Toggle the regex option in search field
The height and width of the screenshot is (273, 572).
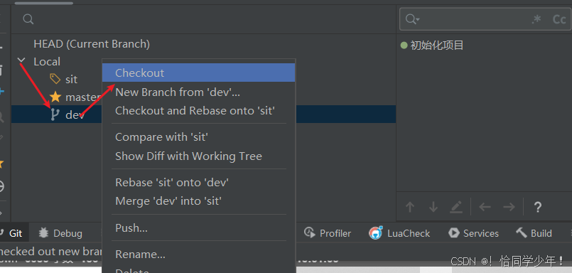[x=536, y=19]
